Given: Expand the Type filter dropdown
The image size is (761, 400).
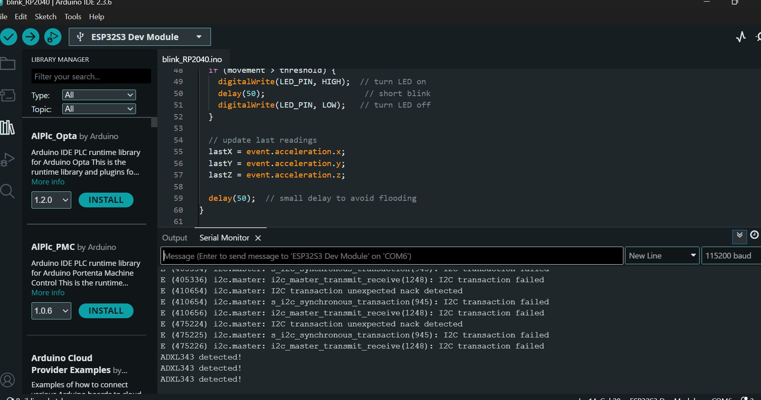Looking at the screenshot, I should [99, 95].
